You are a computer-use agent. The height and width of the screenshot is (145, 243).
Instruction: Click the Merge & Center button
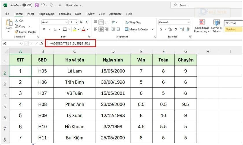click(136, 29)
